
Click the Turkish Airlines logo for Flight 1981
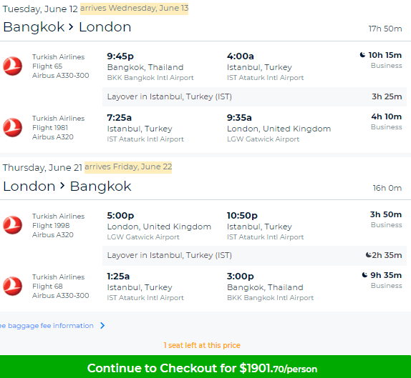(x=12, y=127)
